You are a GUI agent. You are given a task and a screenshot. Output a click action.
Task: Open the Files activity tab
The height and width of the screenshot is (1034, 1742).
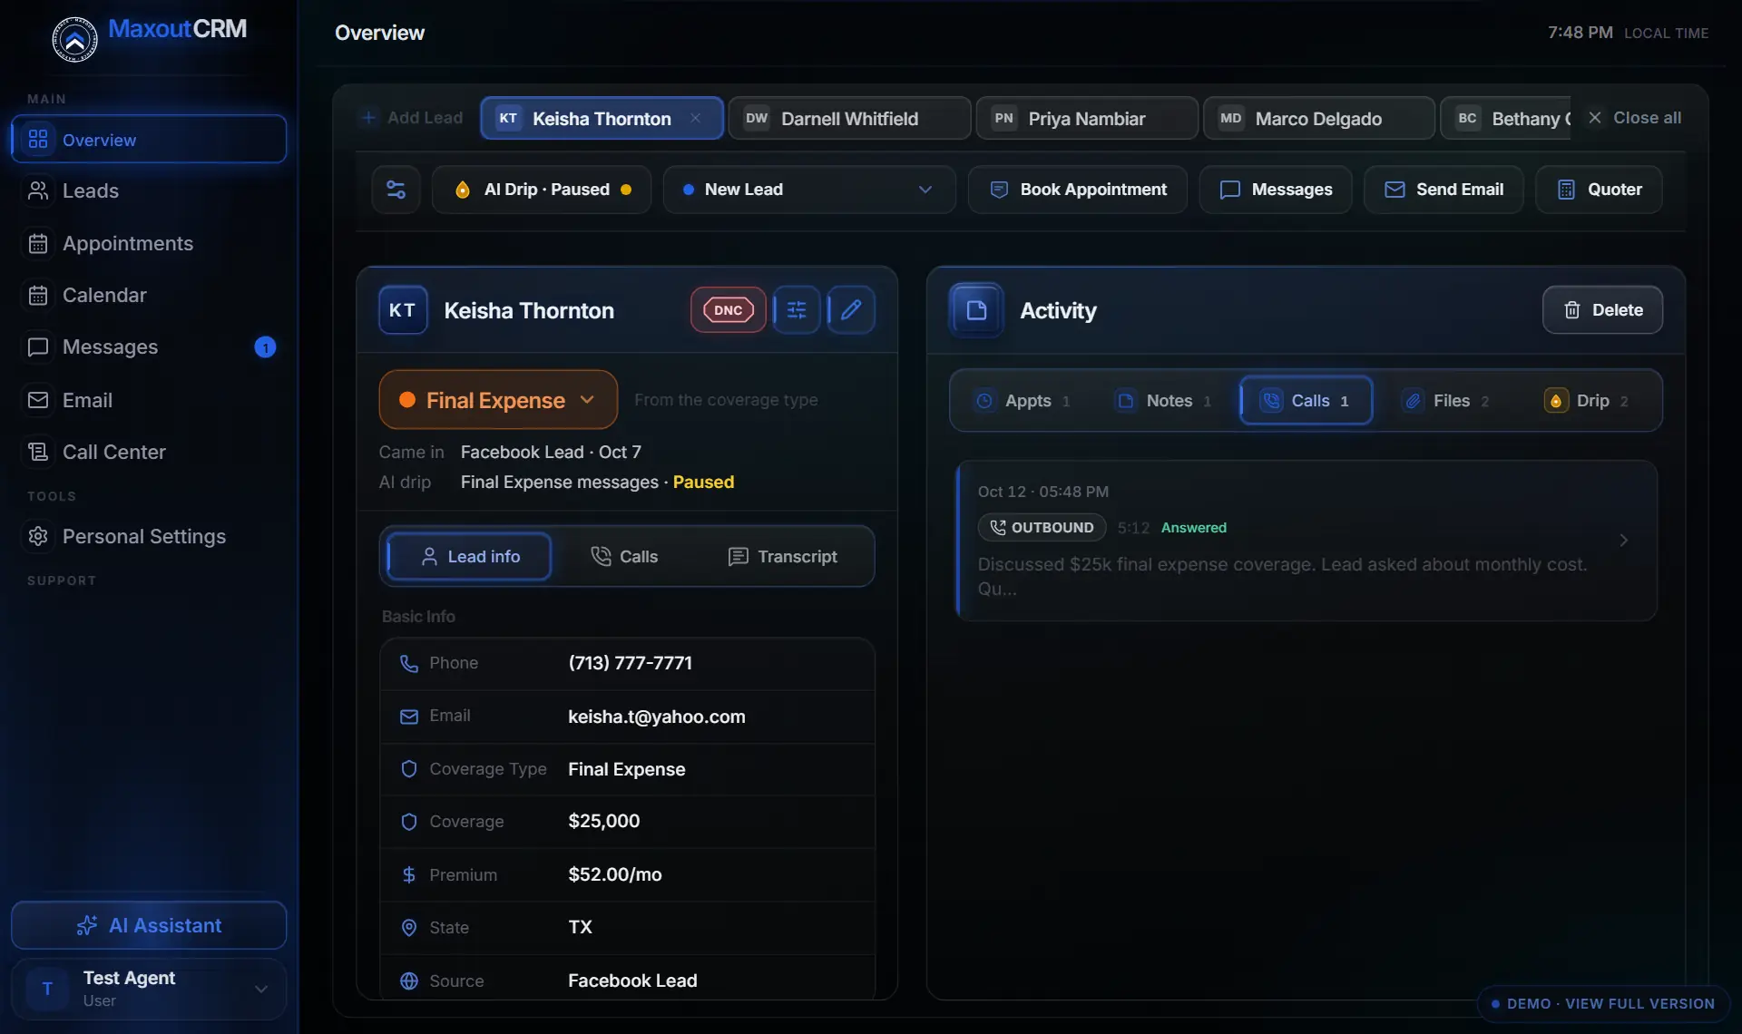(x=1446, y=401)
